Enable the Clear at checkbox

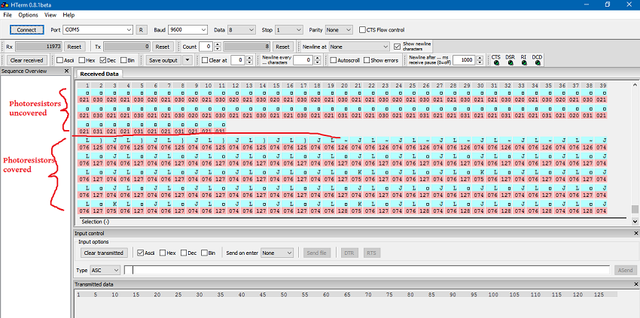(205, 60)
